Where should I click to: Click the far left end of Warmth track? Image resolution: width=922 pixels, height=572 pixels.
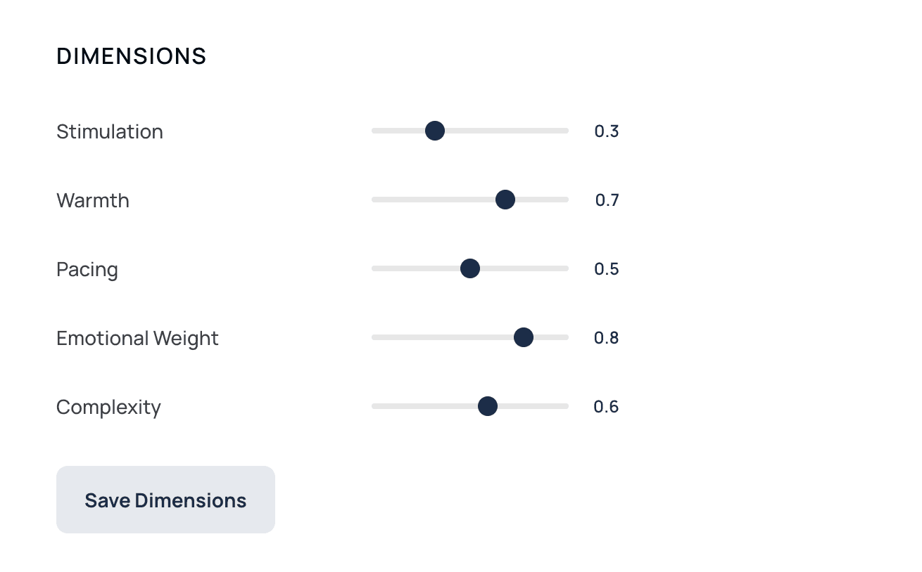(374, 200)
